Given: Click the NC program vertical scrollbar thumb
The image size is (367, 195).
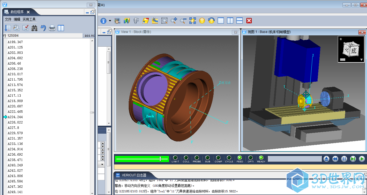Looking at the screenshot, I should coord(92,112).
